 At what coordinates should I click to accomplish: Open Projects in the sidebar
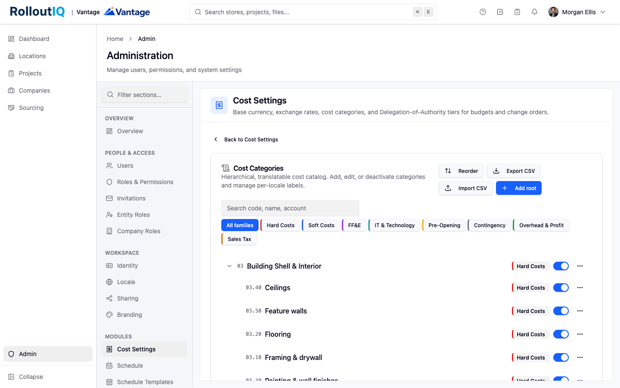[48, 73]
